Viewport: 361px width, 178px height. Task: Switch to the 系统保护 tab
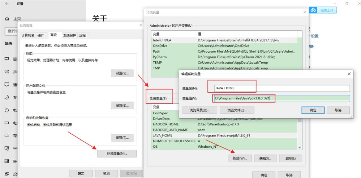[69, 35]
